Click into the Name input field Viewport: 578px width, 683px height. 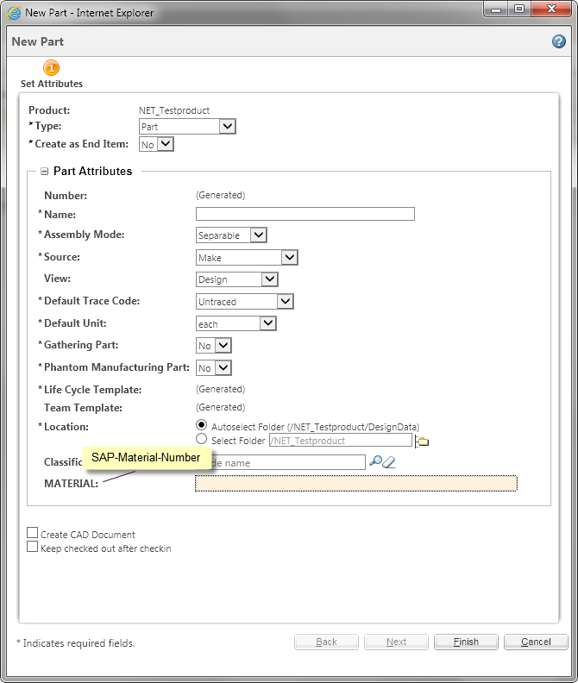(305, 214)
